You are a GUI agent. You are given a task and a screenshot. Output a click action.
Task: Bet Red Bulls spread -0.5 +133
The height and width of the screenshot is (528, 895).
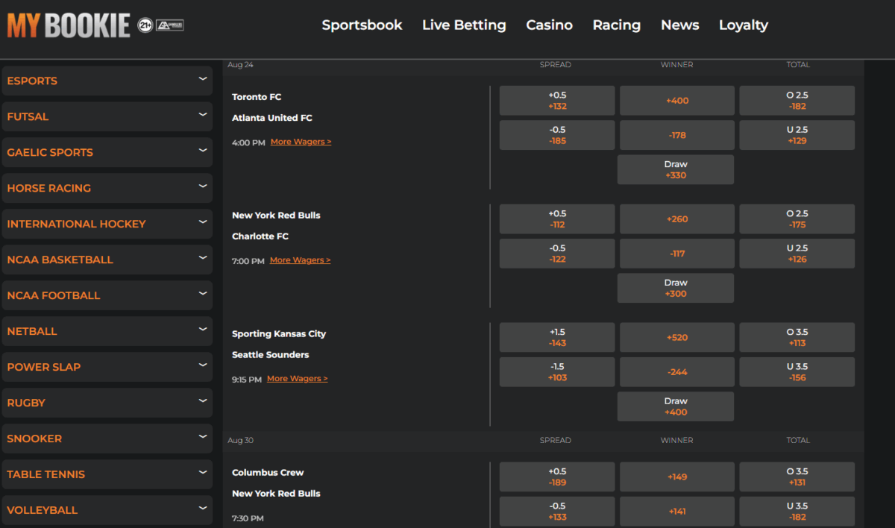[557, 512]
